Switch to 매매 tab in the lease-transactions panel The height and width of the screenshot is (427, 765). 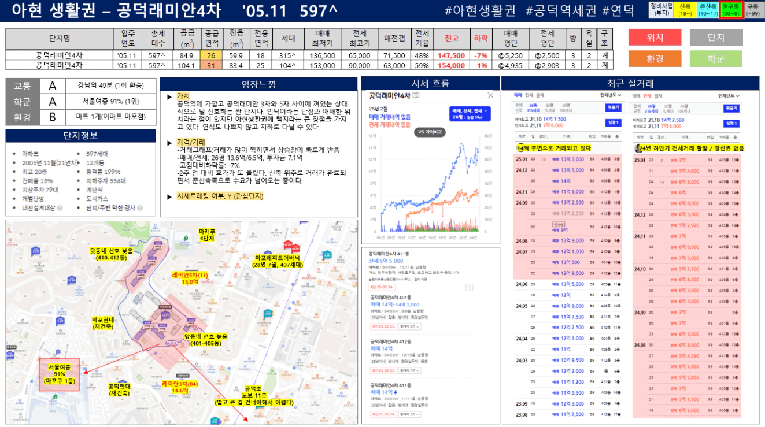tap(636, 95)
